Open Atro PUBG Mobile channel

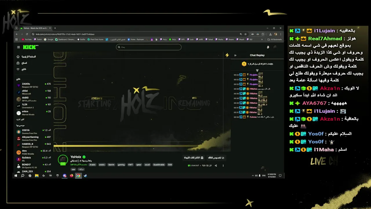[34, 152]
